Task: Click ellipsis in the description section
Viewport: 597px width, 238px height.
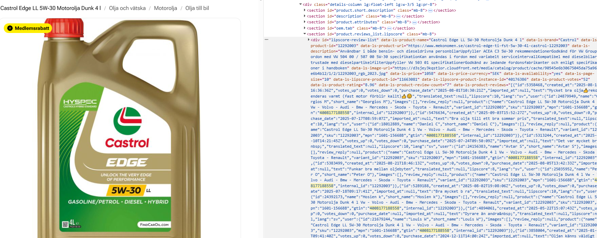Action: pyautogui.click(x=398, y=16)
